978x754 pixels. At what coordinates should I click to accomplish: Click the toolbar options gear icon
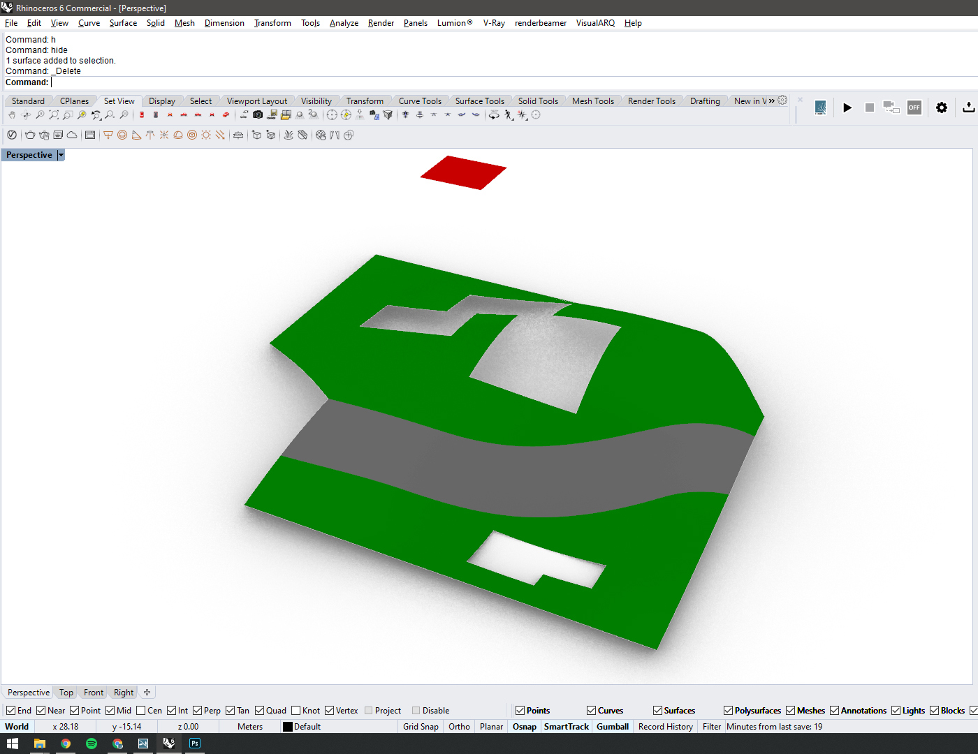[x=782, y=101]
